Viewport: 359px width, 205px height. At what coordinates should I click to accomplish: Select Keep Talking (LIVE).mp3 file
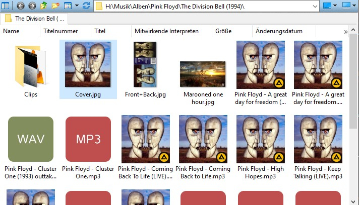[318, 139]
